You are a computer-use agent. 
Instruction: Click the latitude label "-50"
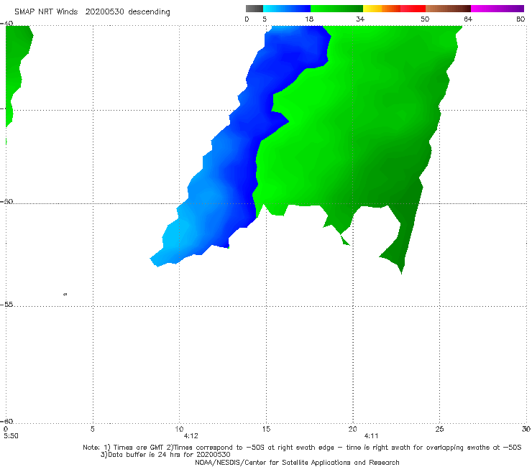[6, 201]
